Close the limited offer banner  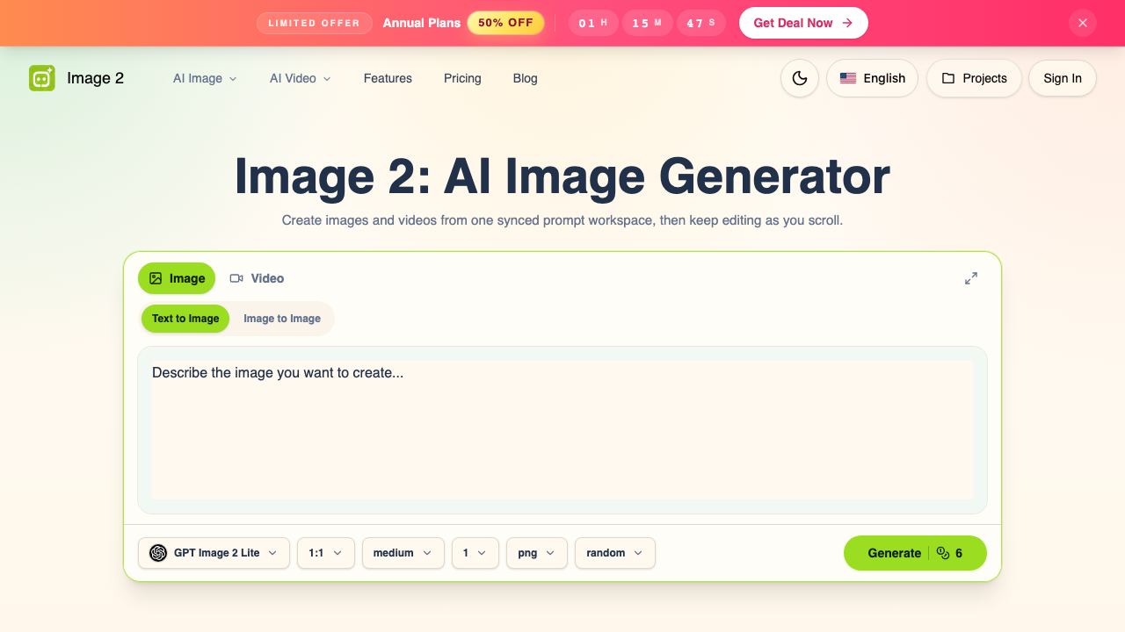(1083, 23)
